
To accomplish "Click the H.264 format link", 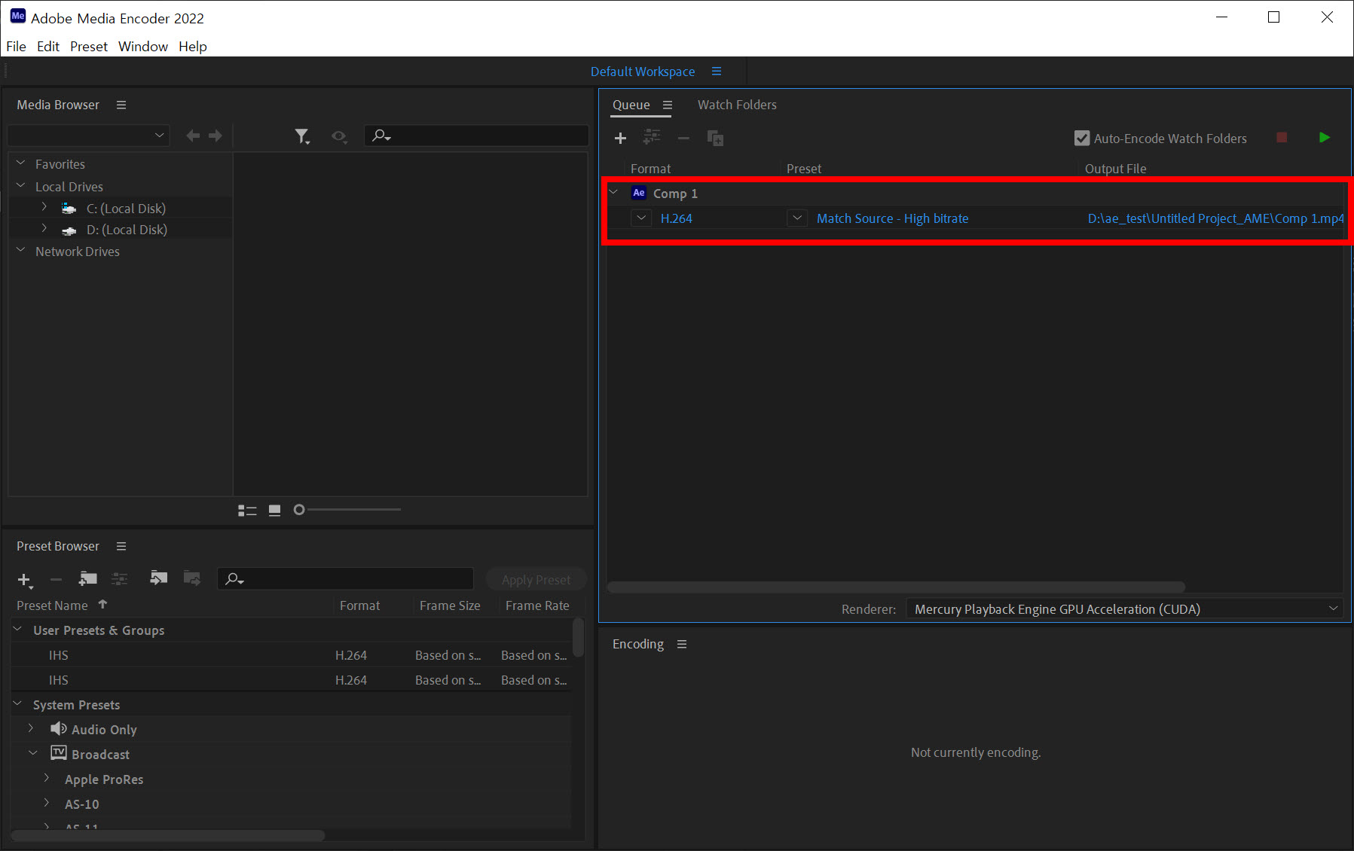I will pos(676,218).
